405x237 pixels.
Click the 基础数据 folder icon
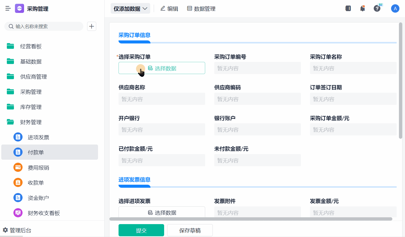pyautogui.click(x=10, y=61)
